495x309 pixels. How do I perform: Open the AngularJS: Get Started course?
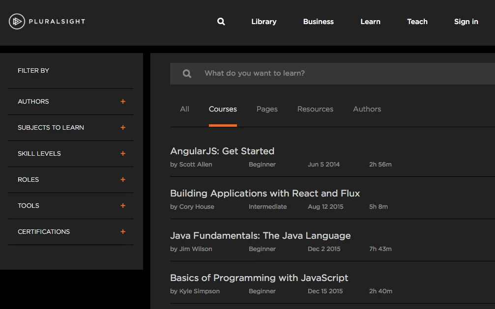tap(222, 151)
